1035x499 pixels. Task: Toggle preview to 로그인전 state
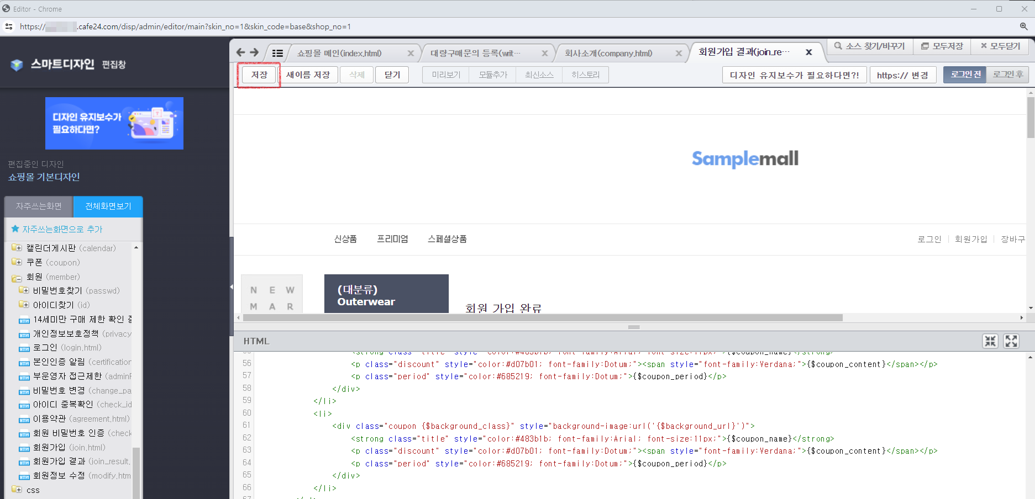(x=965, y=75)
